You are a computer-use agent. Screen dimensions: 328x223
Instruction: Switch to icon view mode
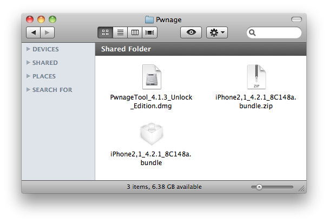coord(105,33)
